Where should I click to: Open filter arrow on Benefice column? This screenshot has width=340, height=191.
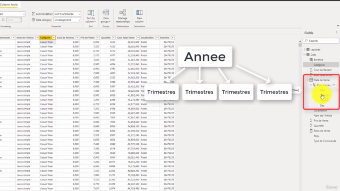(173, 38)
